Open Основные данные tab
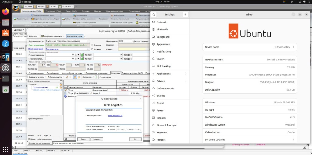 (x=36, y=73)
